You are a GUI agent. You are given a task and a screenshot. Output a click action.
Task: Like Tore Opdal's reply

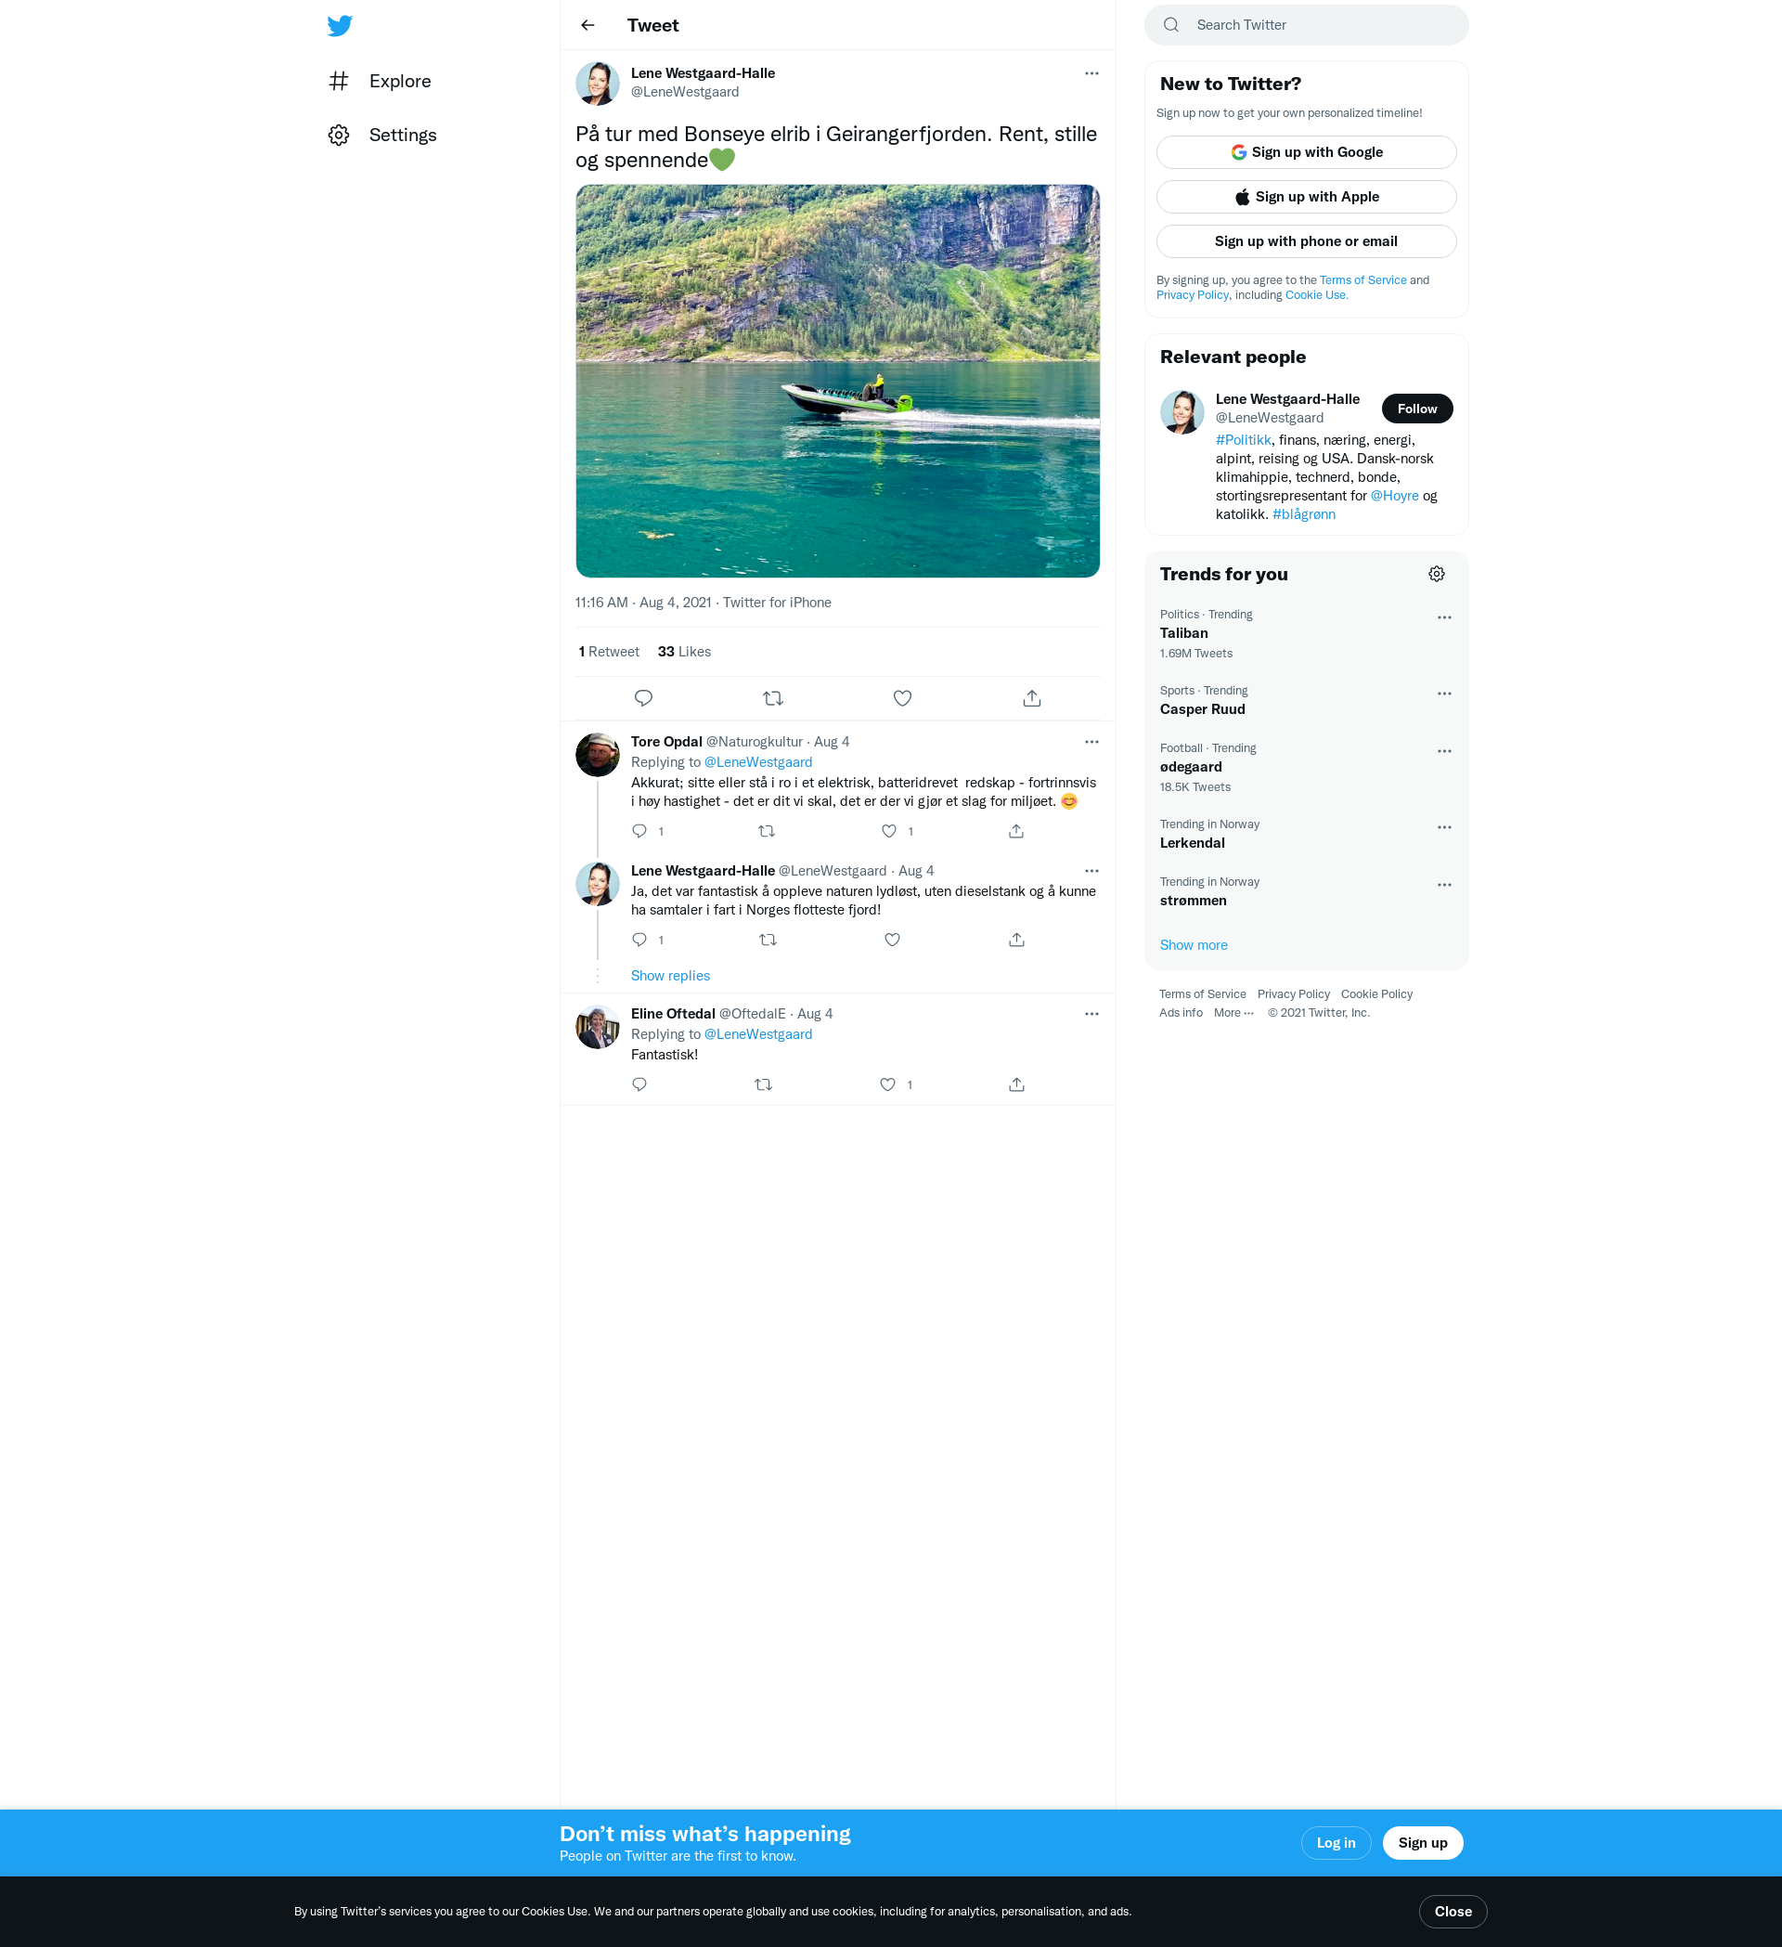click(888, 831)
